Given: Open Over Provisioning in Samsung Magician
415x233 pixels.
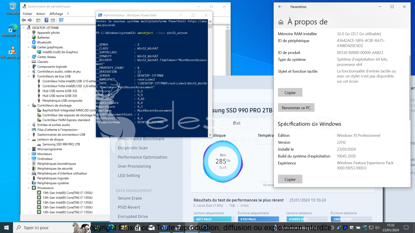Looking at the screenshot, I should 134,166.
